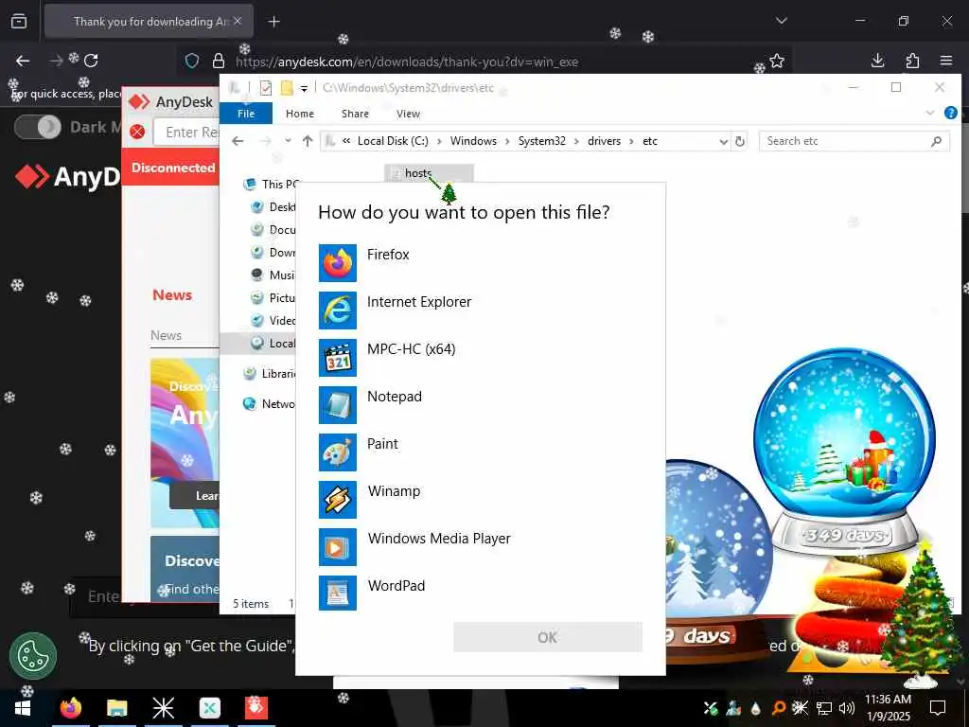Open a new Firefox tab
Viewport: 969px width, 727px height.
[x=274, y=22]
